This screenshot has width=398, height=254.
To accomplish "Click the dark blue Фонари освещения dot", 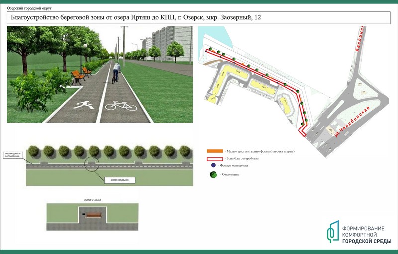I will (213, 165).
